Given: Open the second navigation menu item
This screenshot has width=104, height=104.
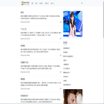Looking at the screenshot, I should point(36,3).
